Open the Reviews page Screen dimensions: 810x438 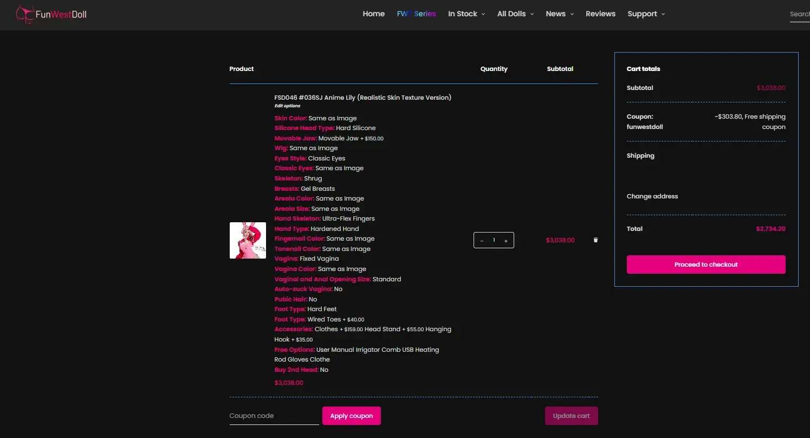tap(600, 14)
